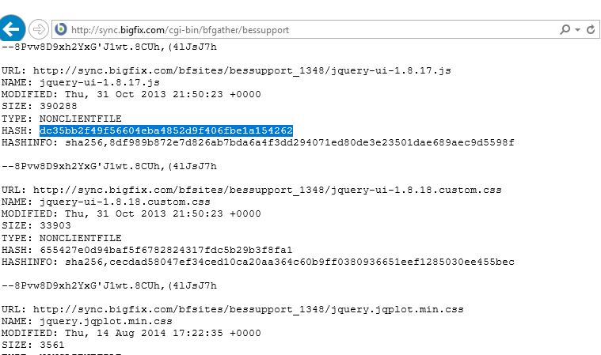Click the 14 Aug 2014 MODIFIED line
Viewport: 601px width, 355px height.
pyautogui.click(x=131, y=333)
